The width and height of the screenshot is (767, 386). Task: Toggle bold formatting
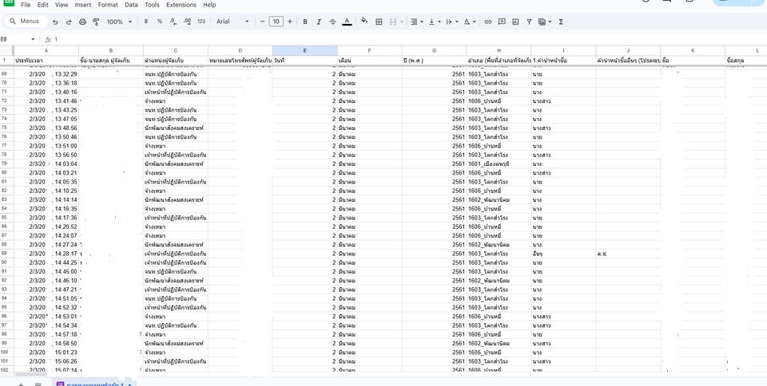click(x=305, y=22)
